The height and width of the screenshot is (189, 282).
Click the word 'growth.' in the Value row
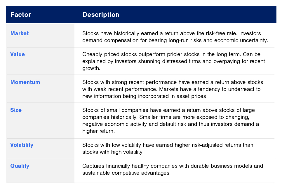click(x=91, y=68)
